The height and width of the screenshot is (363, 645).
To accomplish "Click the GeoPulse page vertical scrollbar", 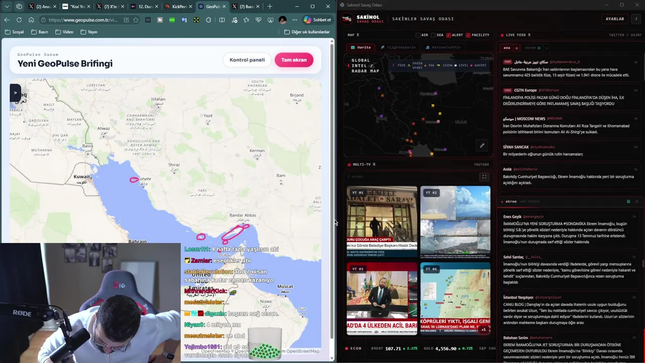I will [332, 192].
